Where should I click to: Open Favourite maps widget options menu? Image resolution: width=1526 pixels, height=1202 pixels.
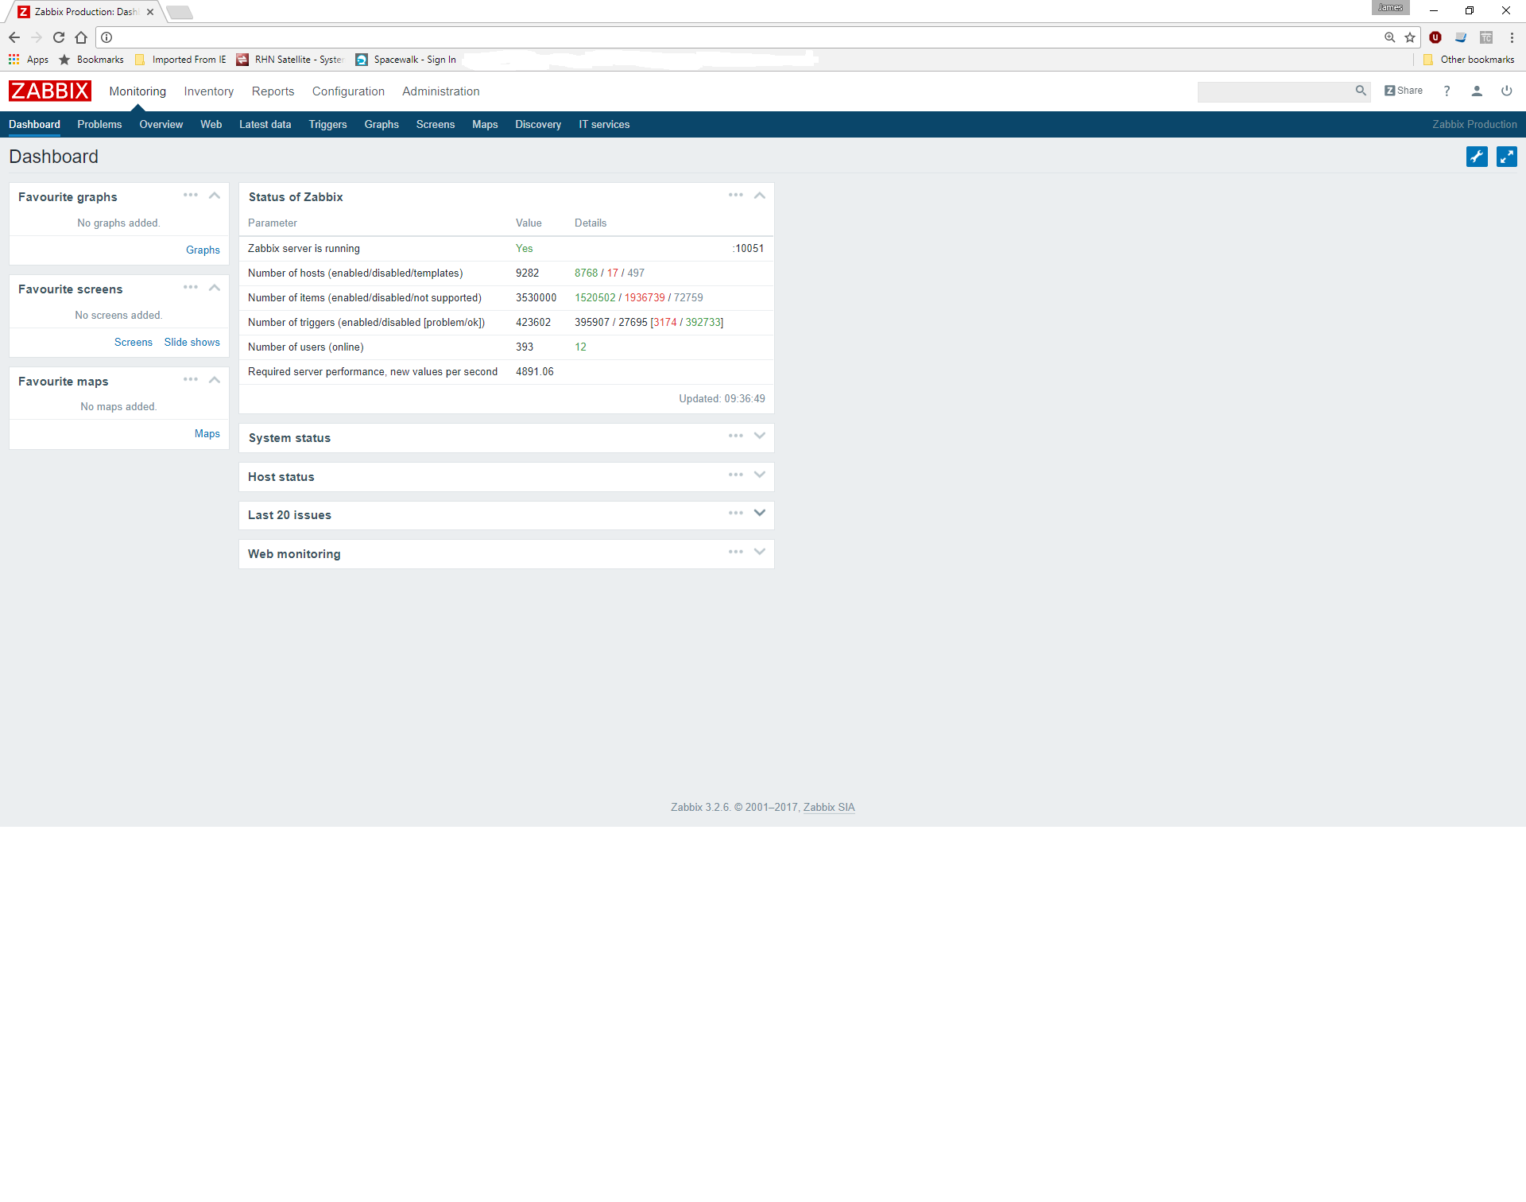(x=191, y=379)
